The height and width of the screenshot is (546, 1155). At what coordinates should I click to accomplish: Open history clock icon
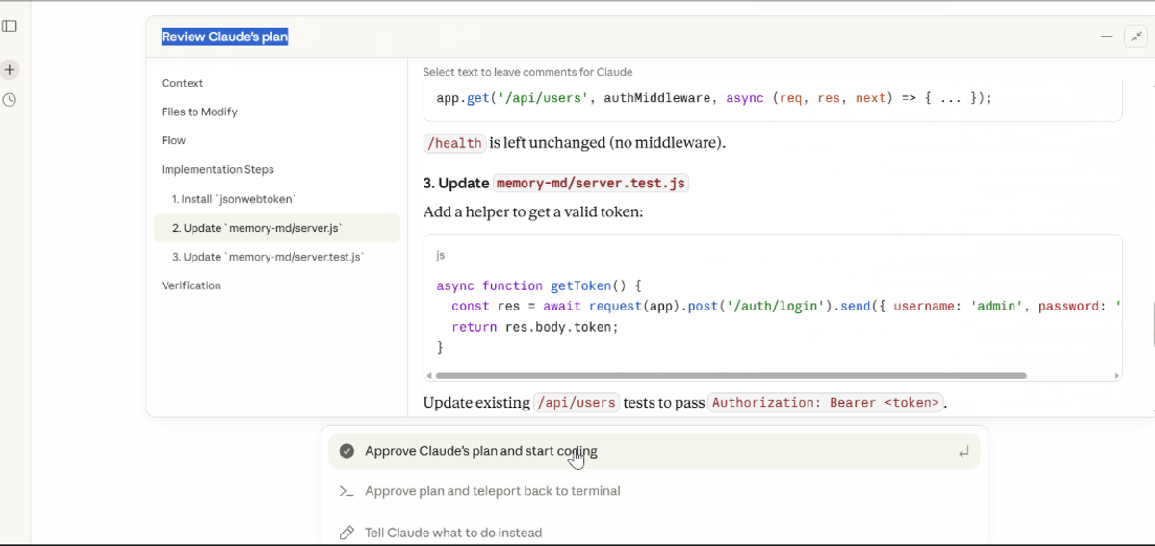[10, 100]
